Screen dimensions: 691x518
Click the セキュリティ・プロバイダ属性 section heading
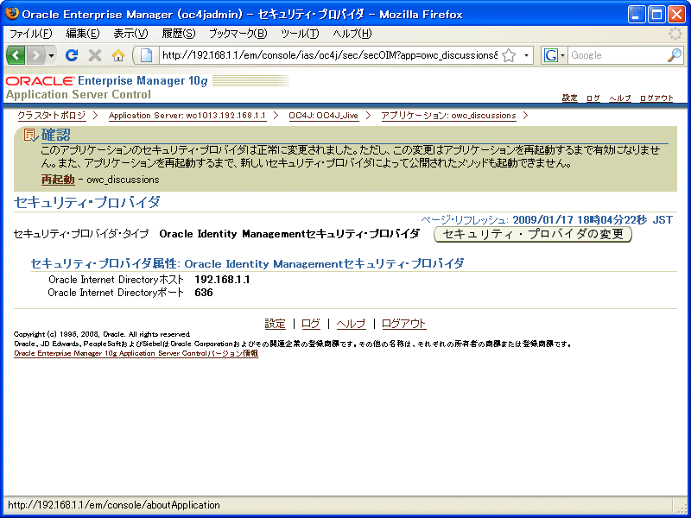(247, 264)
